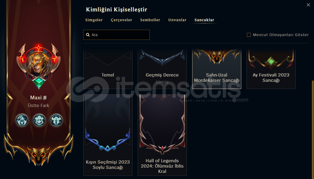The width and height of the screenshot is (314, 179).
Task: Select the Geçmiş Derece Gümüş banner
Action: [x=162, y=69]
